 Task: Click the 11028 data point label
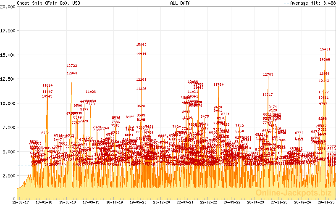click(91, 92)
